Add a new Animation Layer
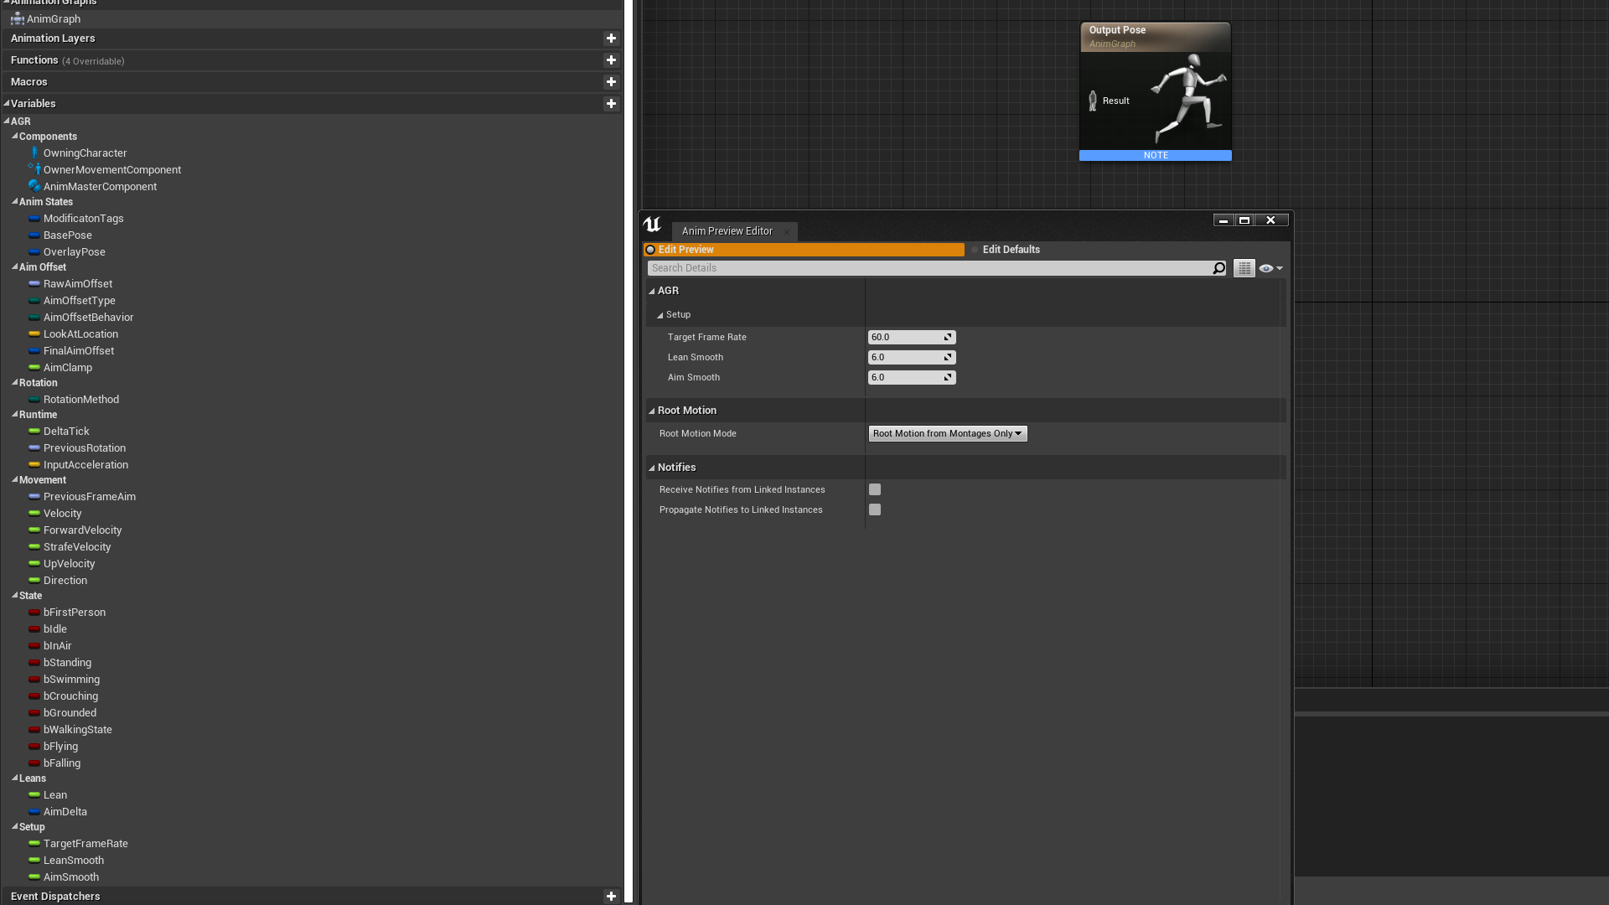This screenshot has width=1609, height=905. pos(611,39)
